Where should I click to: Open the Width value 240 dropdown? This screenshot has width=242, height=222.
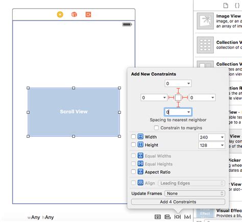pyautogui.click(x=222, y=137)
